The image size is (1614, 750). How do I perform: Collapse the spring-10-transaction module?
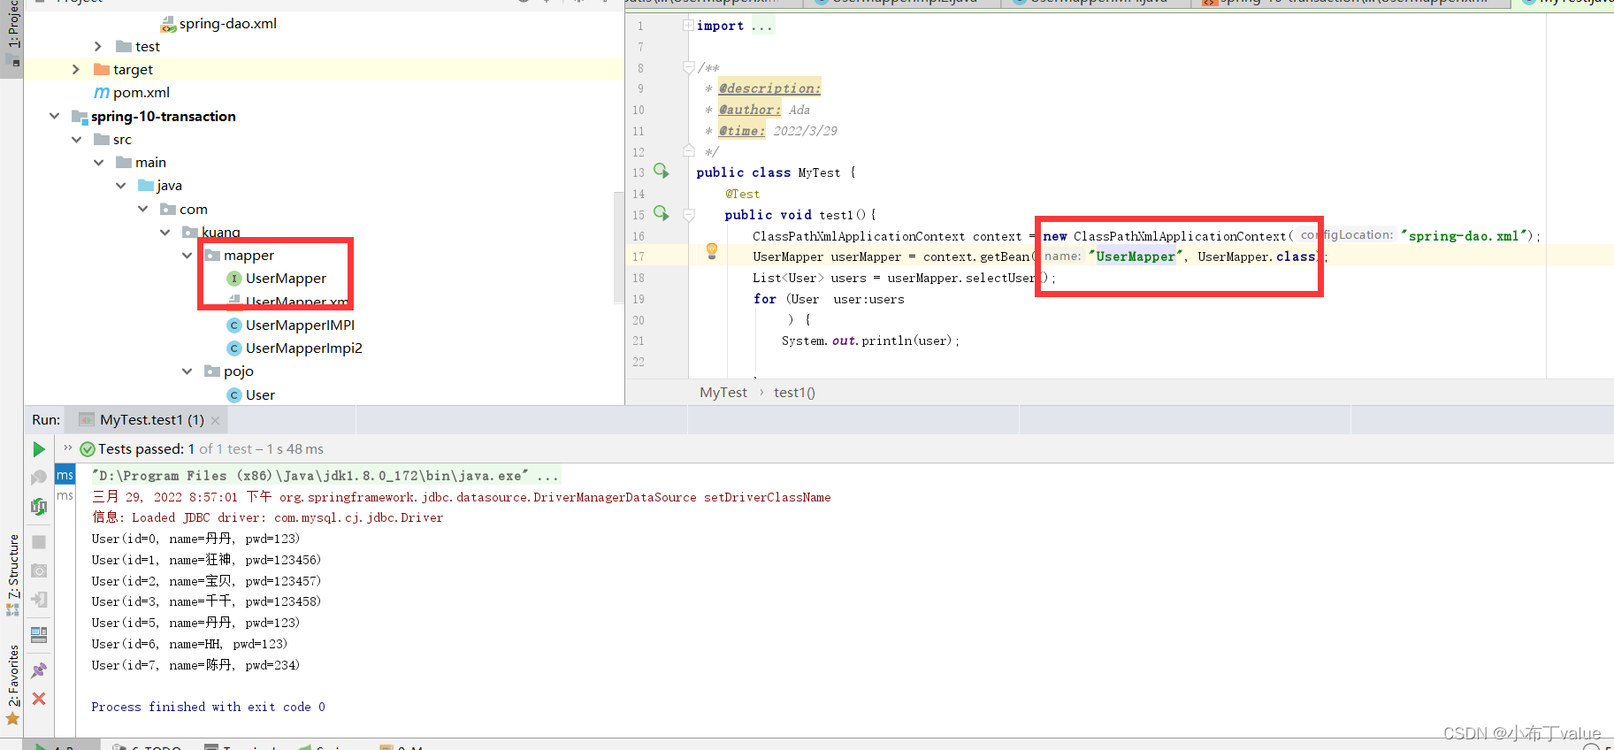pyautogui.click(x=55, y=116)
